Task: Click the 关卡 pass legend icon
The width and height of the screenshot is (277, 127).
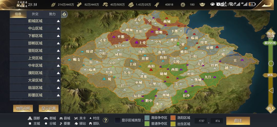Action: (x=76, y=118)
